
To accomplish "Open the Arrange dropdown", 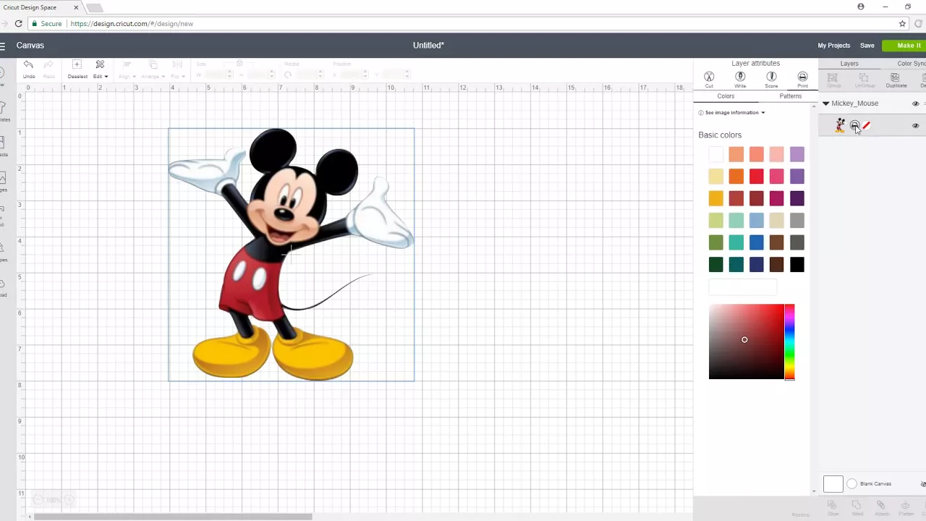I will (x=153, y=69).
